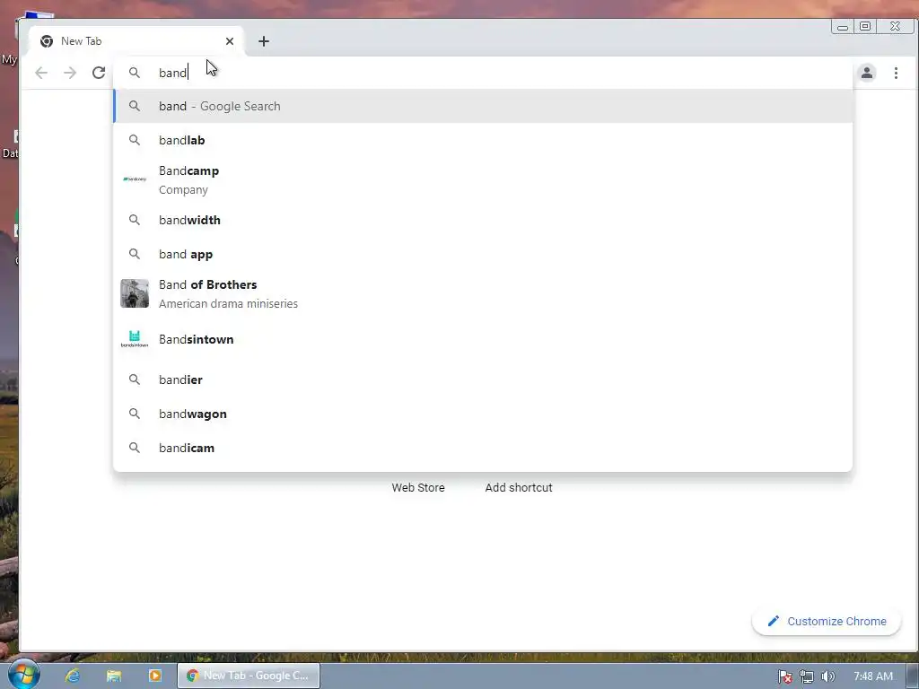Choose the 'bandwagon' suggestion
The height and width of the screenshot is (689, 919).
tap(483, 414)
